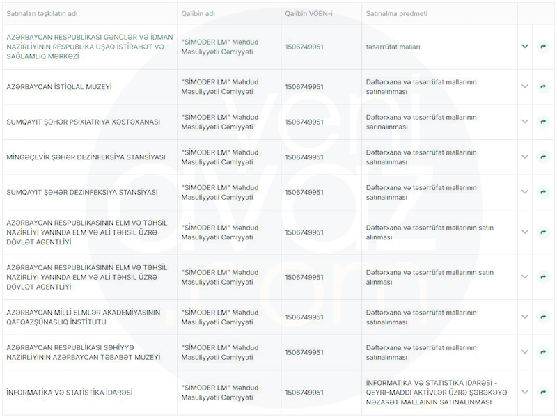Viewport: 557px width, 419px height.
Task: Expand the İNFORMATİKA VƏ STATİSTİKA İDARƏSİ row
Action: pyautogui.click(x=525, y=392)
